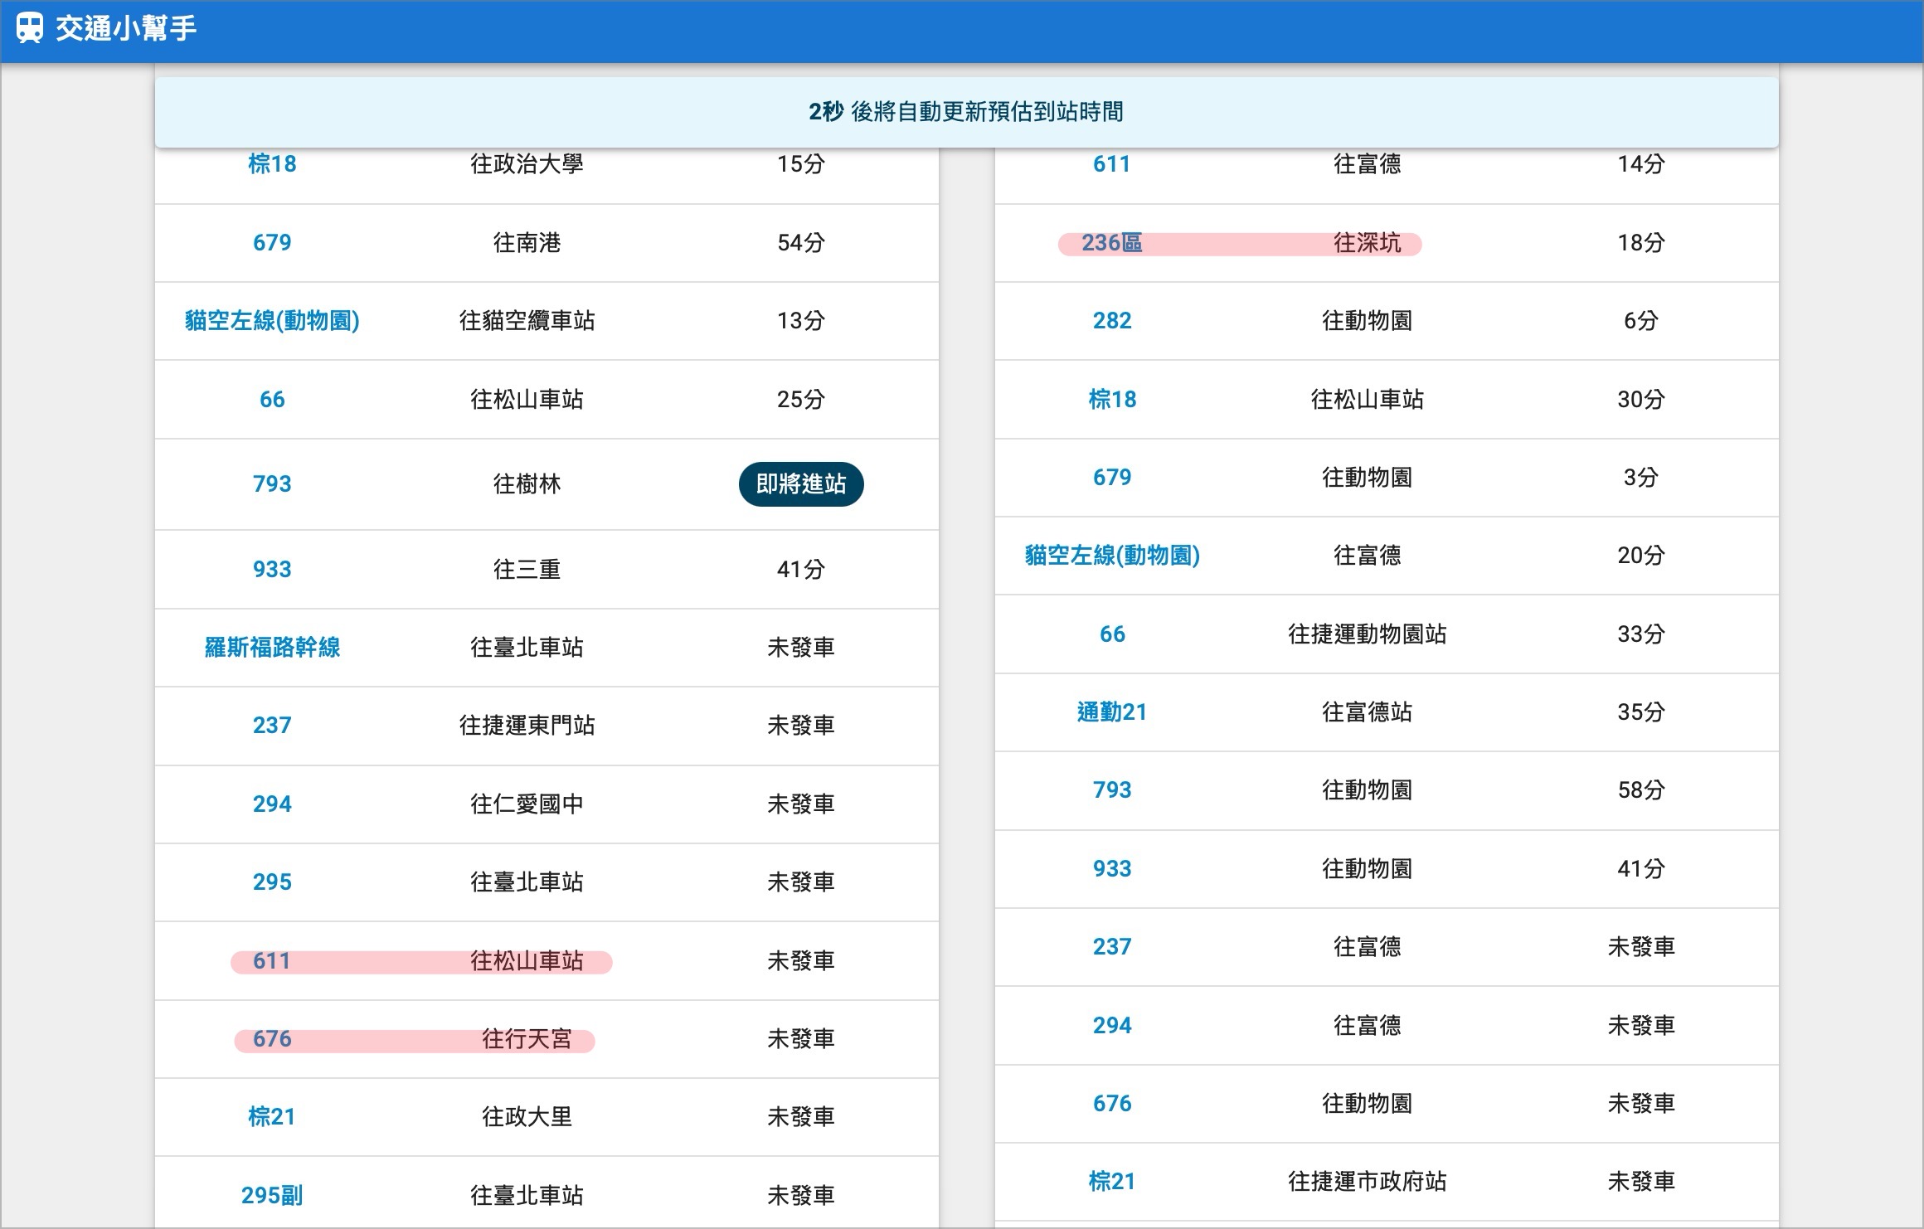This screenshot has height=1229, width=1924.
Task: Click the bus icon in the header
Action: [x=30, y=28]
